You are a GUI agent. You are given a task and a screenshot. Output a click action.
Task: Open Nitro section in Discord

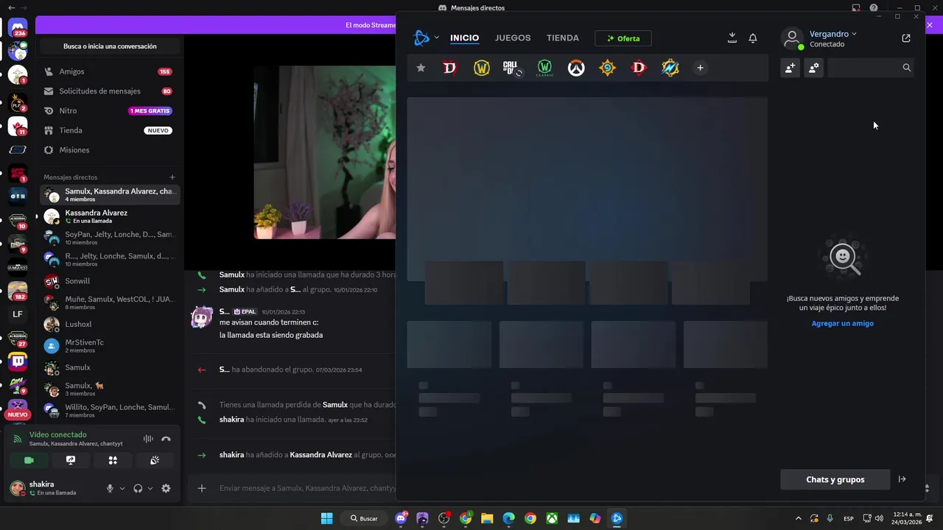click(109, 110)
